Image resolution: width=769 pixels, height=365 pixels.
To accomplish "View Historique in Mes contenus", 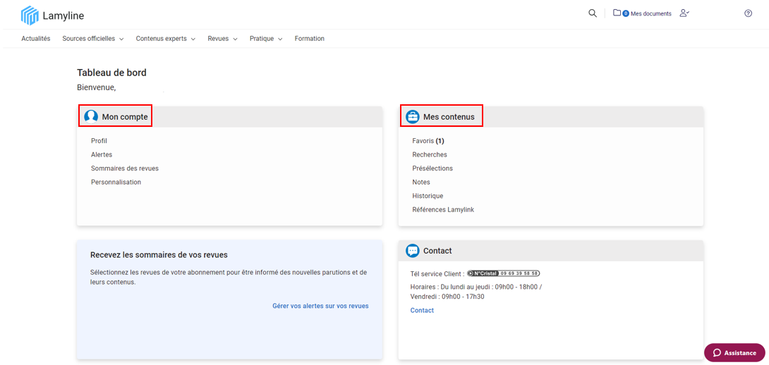I will [x=428, y=196].
